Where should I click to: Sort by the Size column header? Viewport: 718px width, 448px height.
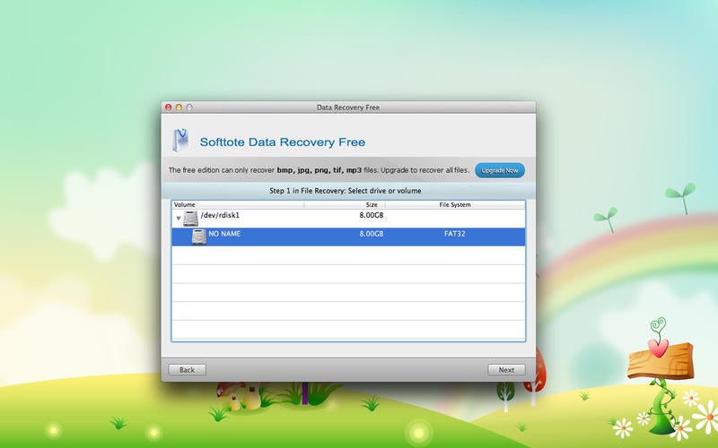coord(345,205)
